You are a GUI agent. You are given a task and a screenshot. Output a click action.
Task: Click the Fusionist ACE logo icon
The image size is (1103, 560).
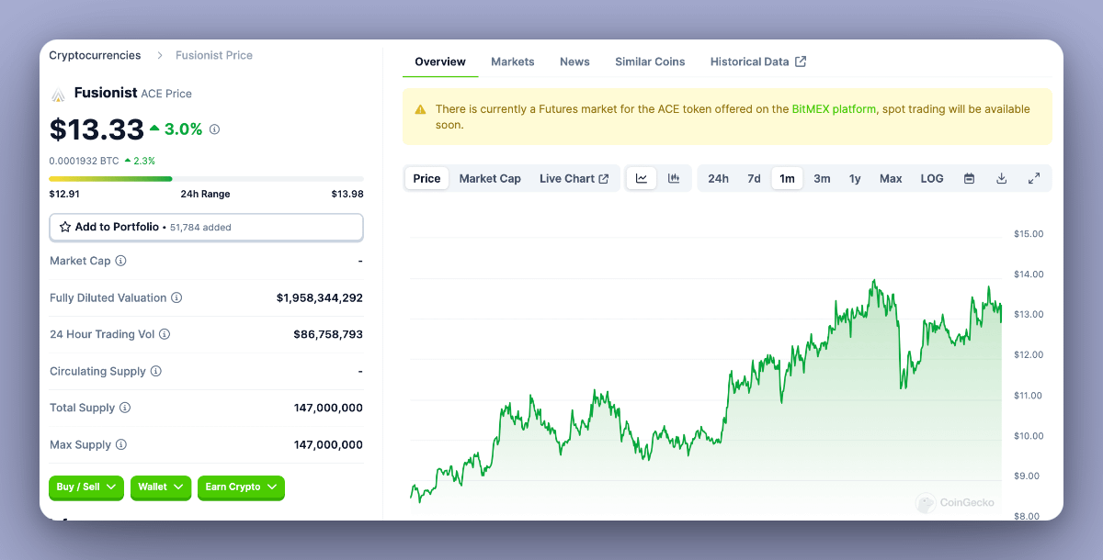[57, 93]
